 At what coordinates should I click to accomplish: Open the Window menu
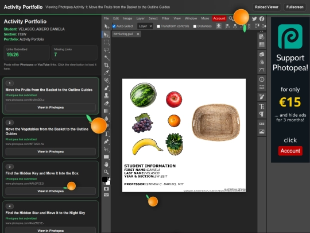point(191,18)
